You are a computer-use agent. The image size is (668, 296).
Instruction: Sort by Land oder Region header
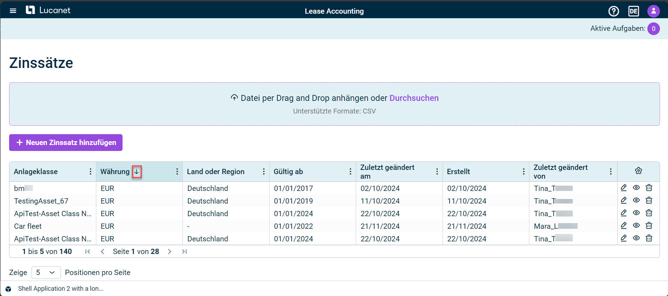(x=216, y=172)
